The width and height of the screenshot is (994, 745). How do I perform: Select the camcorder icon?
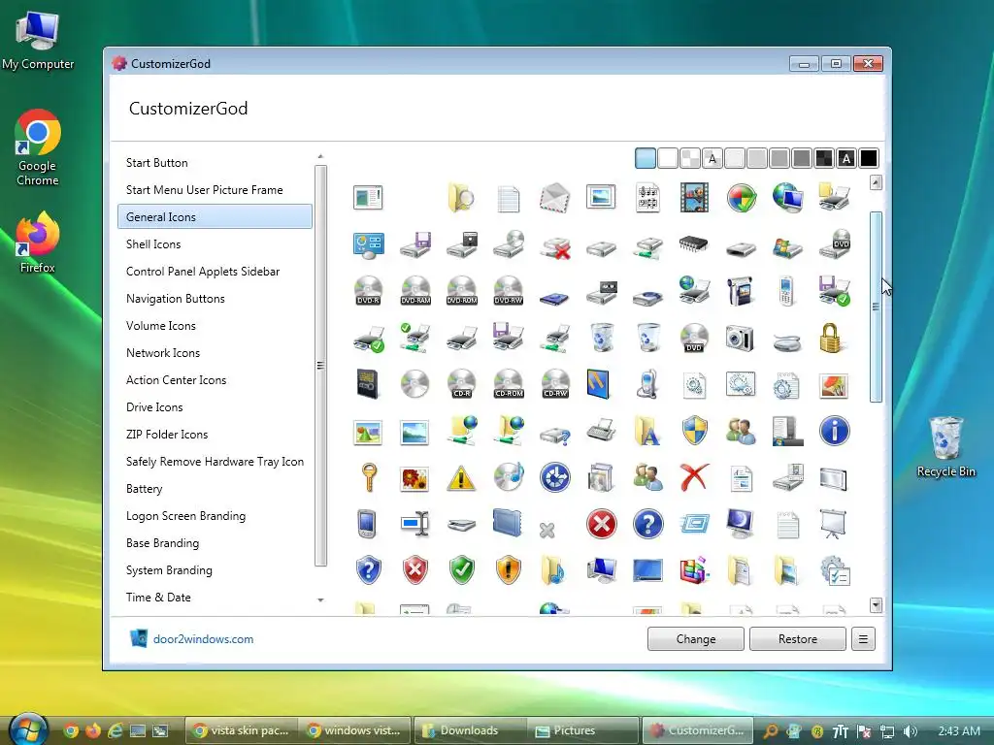coord(740,291)
